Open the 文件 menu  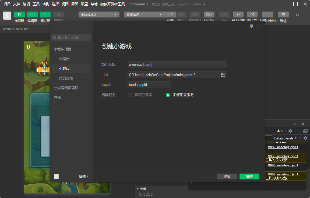click(17, 4)
